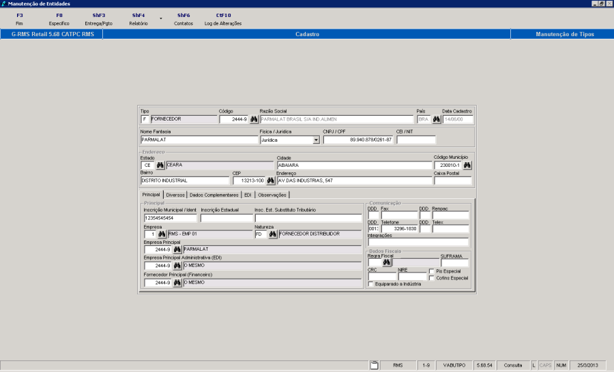Enable Cofins Especial checkbox
This screenshot has height=372, width=614.
432,278
